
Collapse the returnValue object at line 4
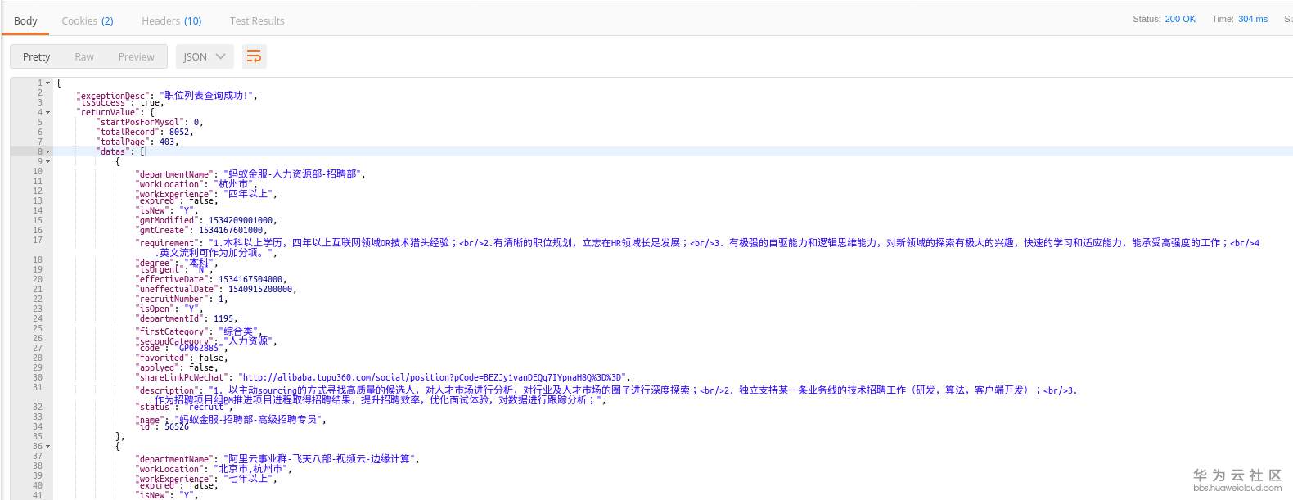pos(48,112)
